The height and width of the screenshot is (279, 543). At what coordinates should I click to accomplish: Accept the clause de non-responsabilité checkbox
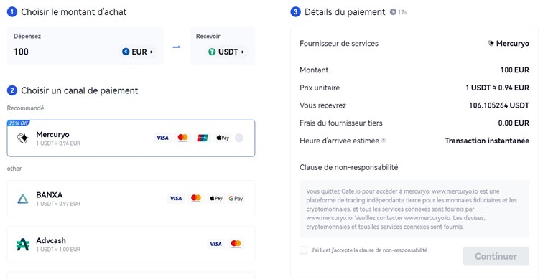tap(303, 250)
